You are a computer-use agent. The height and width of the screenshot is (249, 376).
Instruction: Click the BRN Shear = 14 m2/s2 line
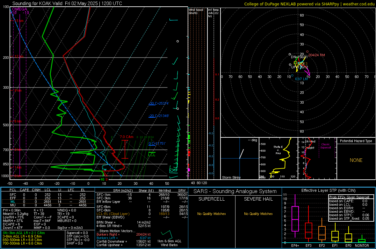(124, 222)
